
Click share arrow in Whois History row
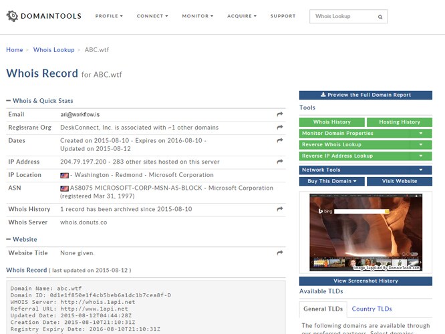coord(280,209)
